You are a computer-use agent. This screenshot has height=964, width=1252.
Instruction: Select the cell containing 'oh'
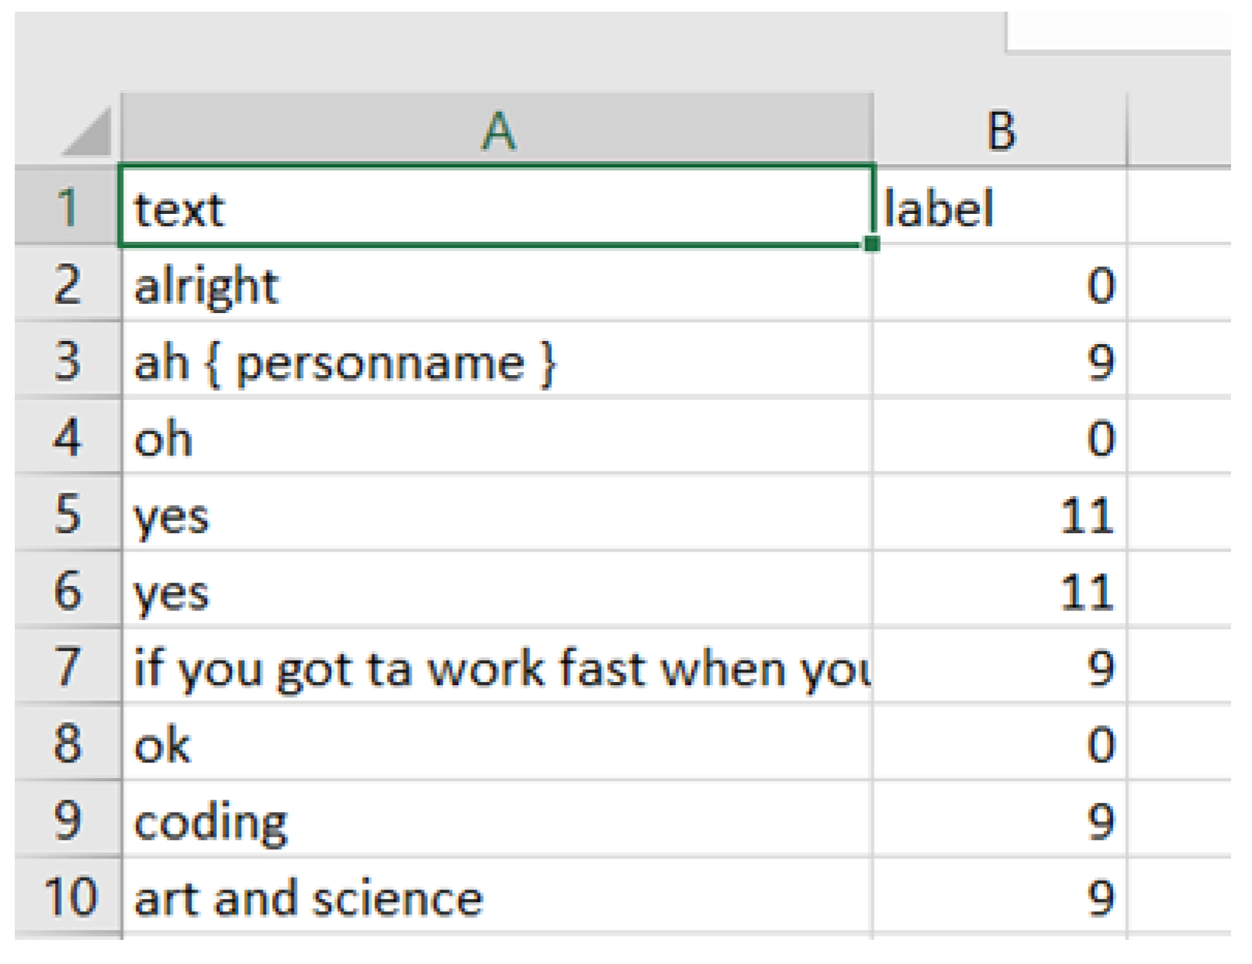click(496, 437)
